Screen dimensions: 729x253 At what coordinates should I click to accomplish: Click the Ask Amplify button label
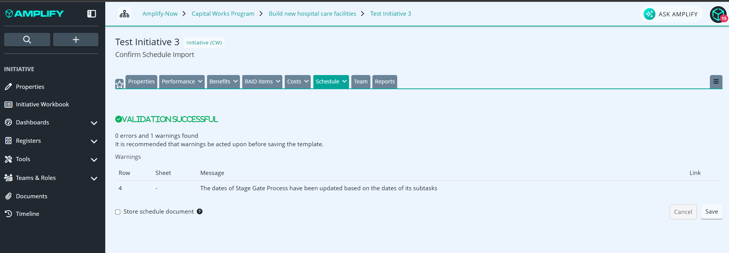[x=678, y=14]
